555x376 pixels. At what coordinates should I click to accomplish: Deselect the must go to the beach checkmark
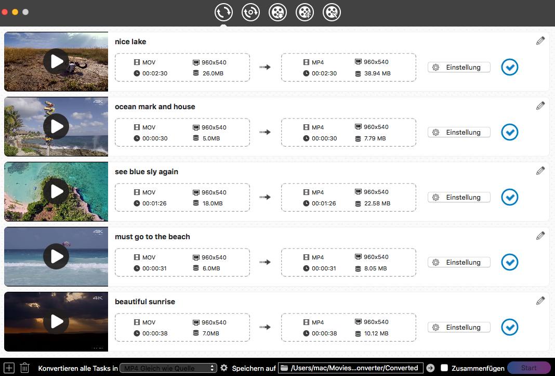[x=510, y=262]
